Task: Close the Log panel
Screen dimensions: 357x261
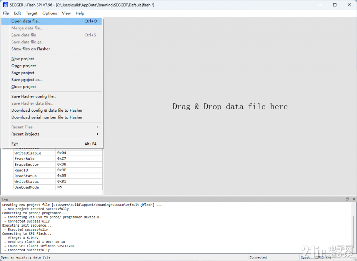Action: pos(354,199)
